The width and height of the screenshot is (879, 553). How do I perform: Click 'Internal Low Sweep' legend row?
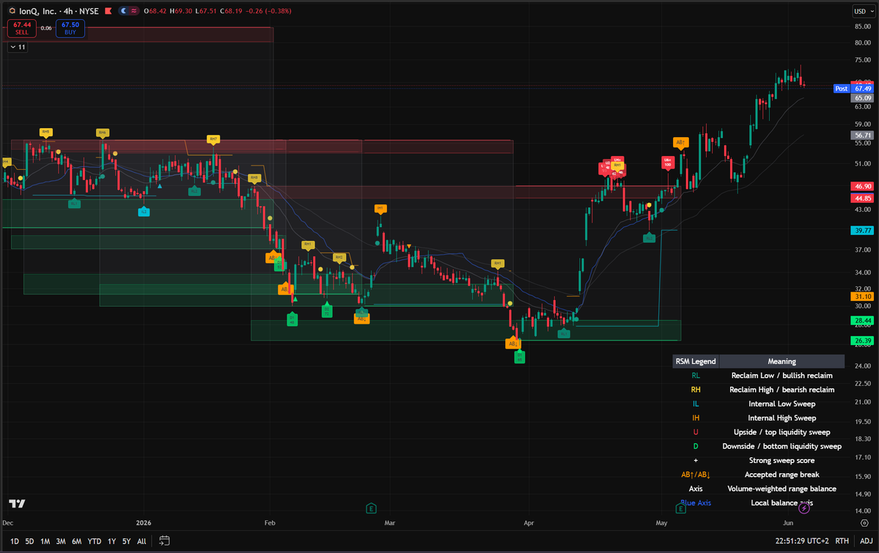coord(759,404)
